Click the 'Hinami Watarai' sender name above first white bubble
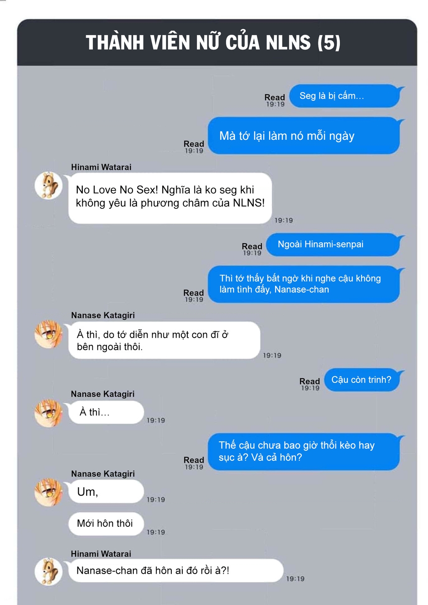 (x=101, y=167)
